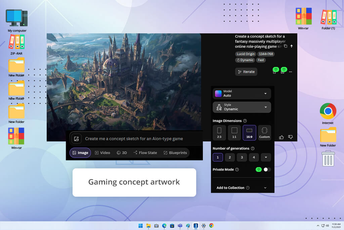This screenshot has width=344, height=230.
Task: Select the Custom image dimension
Action: tap(265, 133)
